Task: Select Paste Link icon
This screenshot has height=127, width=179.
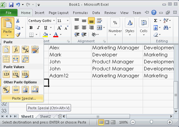Action: (x=16, y=89)
